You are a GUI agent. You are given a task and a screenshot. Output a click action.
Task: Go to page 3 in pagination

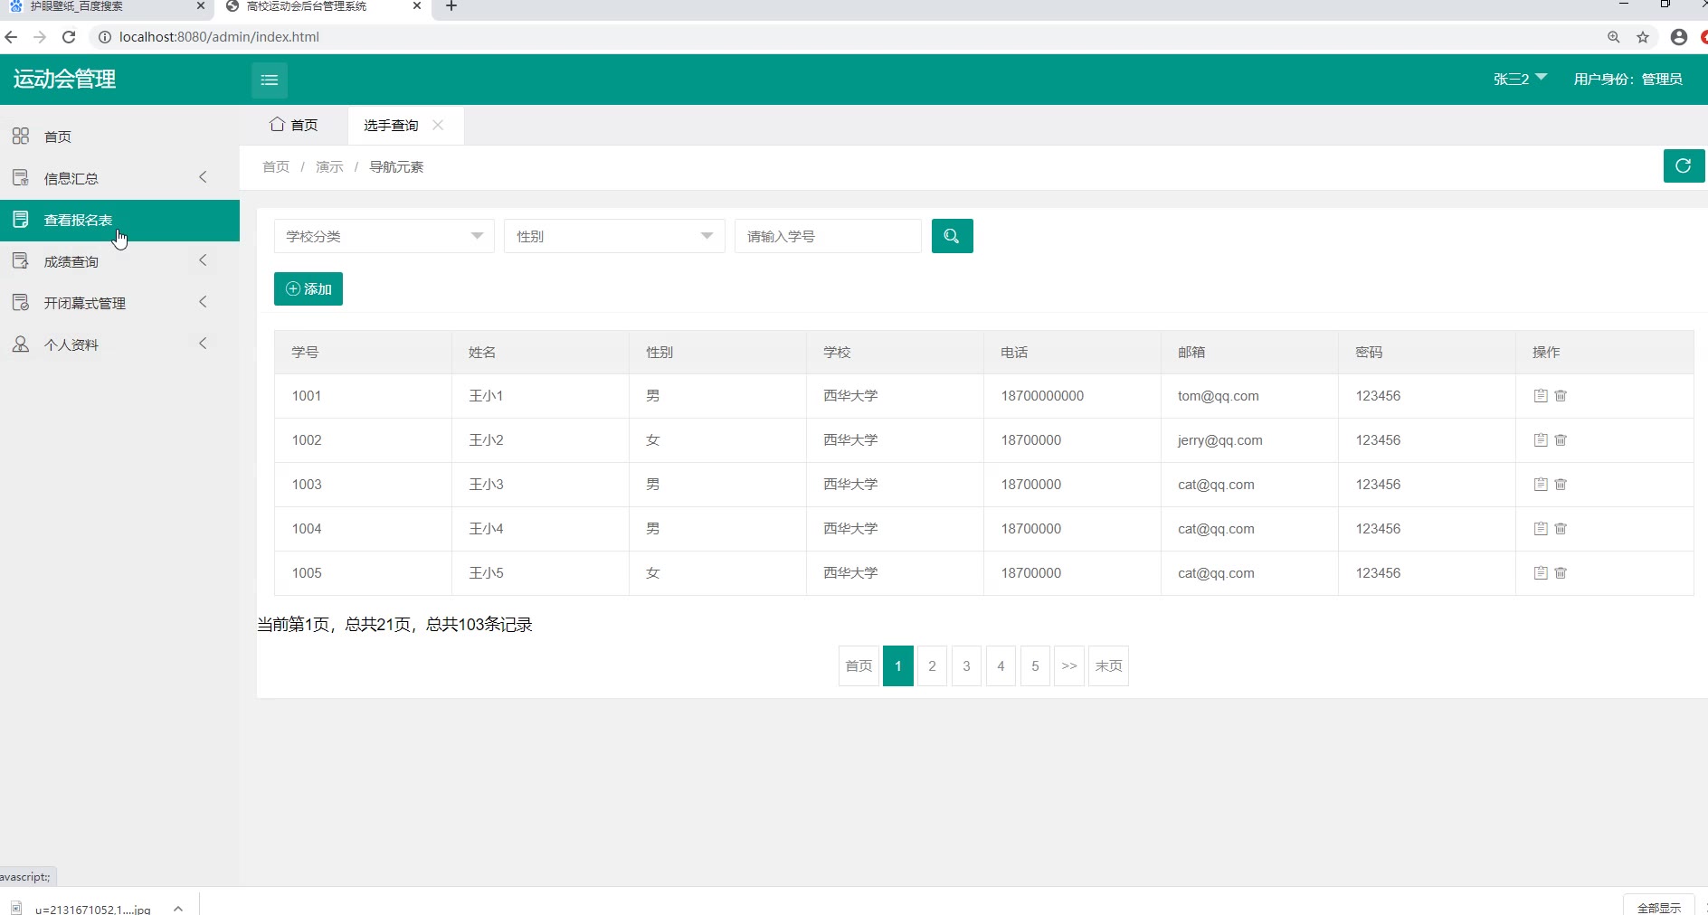(x=966, y=666)
